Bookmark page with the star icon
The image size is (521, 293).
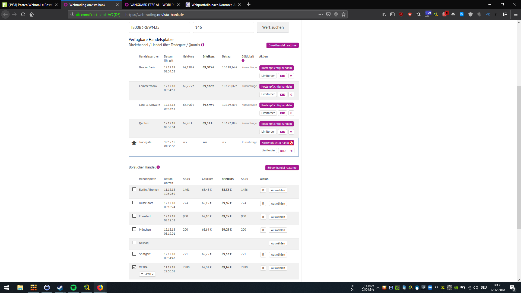[344, 15]
